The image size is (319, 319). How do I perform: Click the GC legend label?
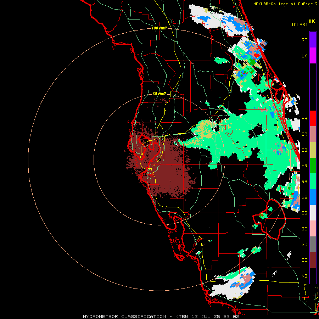pyautogui.click(x=304, y=245)
